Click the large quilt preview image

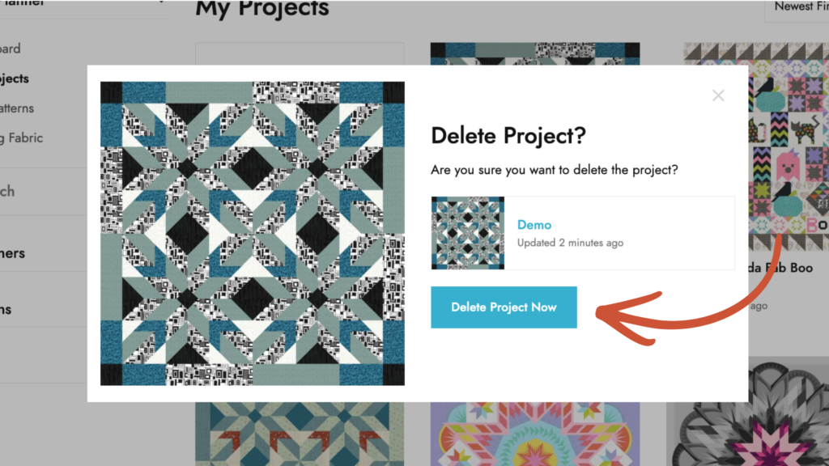click(x=252, y=233)
